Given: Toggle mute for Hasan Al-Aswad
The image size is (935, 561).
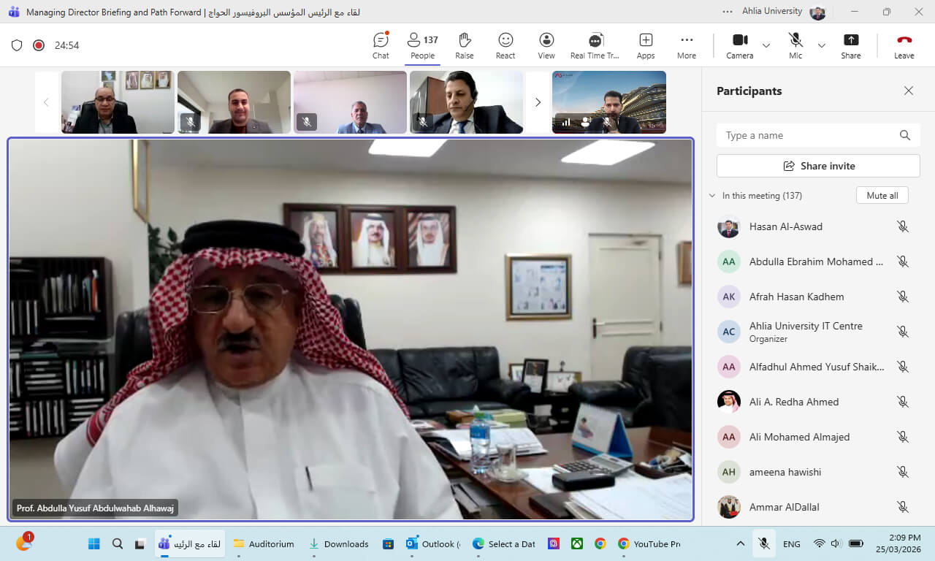Looking at the screenshot, I should [903, 226].
